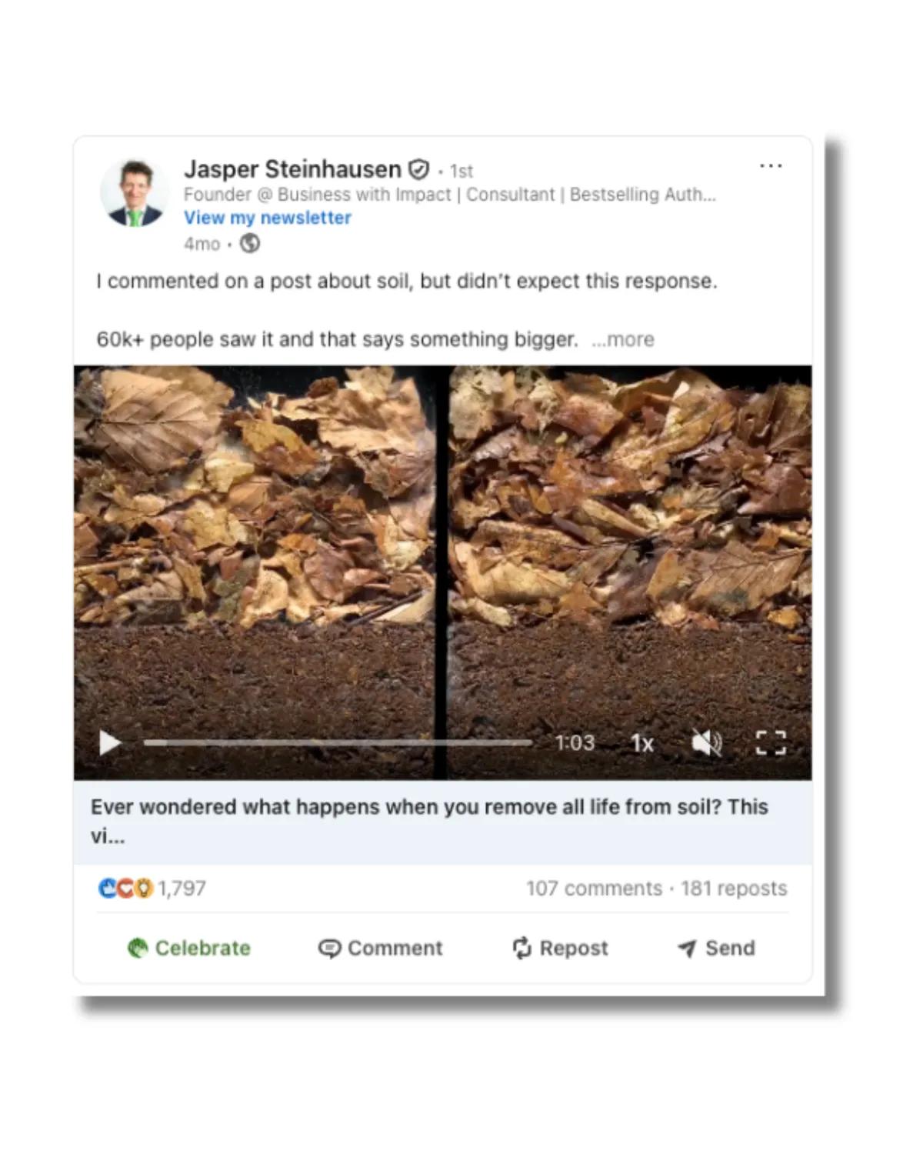Click the 1st connection degree label
Viewport: 923px width, 1154px height.
[x=461, y=171]
